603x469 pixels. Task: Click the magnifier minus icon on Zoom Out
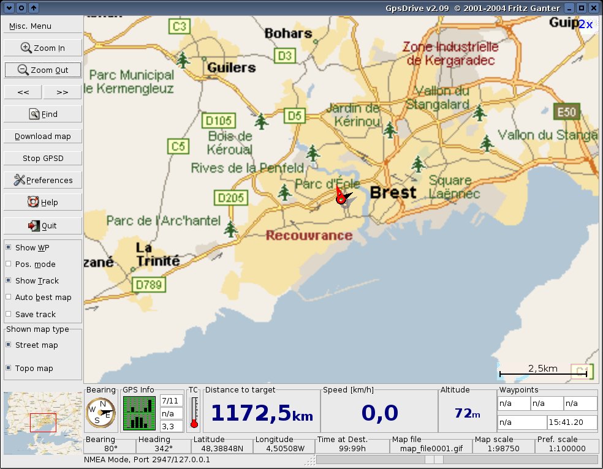point(23,70)
